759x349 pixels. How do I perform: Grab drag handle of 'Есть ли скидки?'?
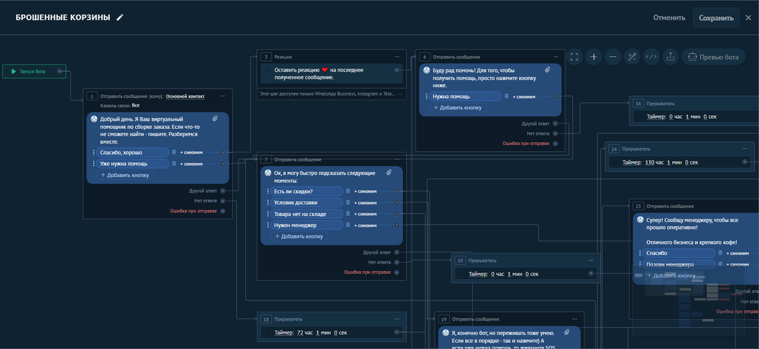(x=268, y=192)
